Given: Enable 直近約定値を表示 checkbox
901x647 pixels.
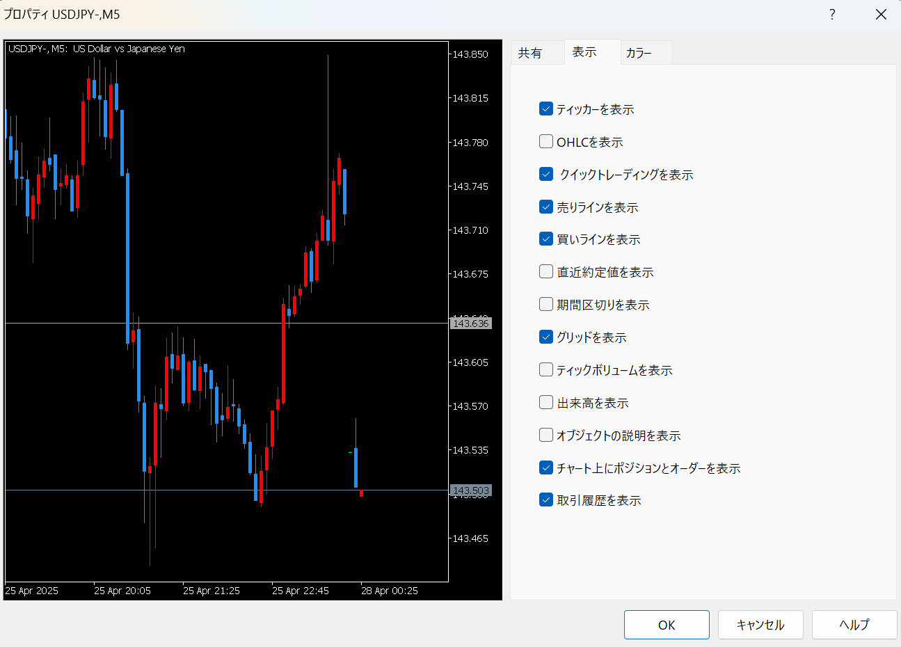Looking at the screenshot, I should pos(546,272).
